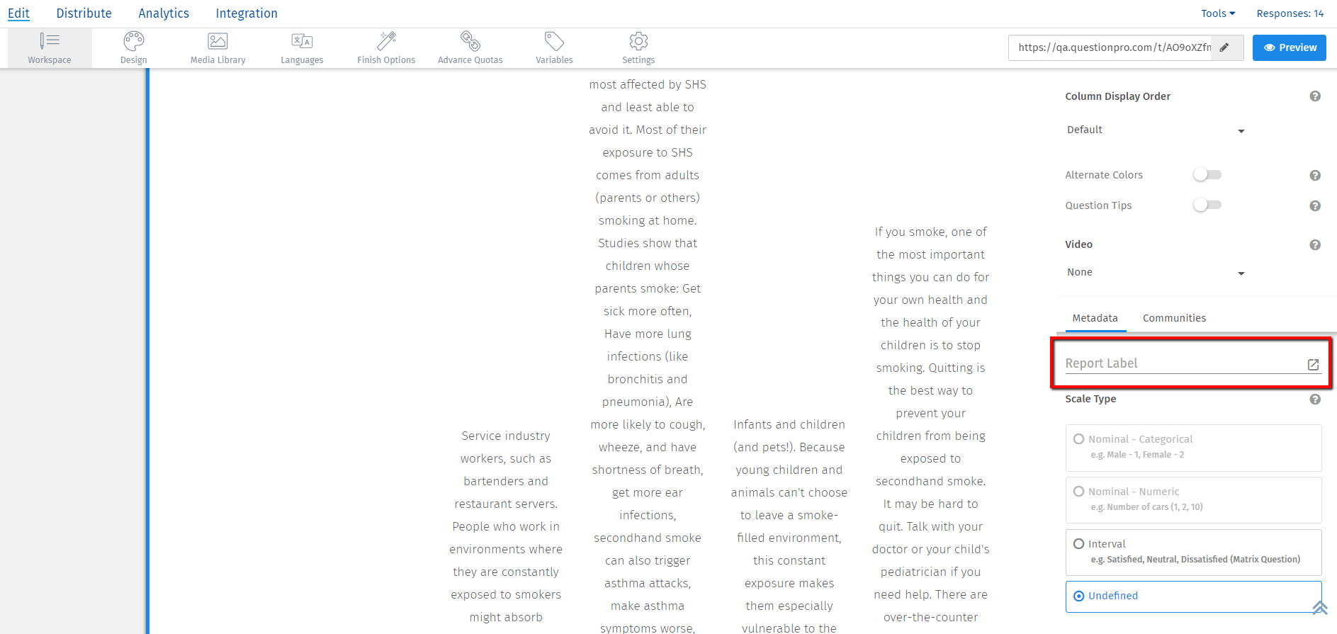This screenshot has height=634, width=1337.
Task: Click the 'If you smoke, one of' text
Action: (x=930, y=232)
